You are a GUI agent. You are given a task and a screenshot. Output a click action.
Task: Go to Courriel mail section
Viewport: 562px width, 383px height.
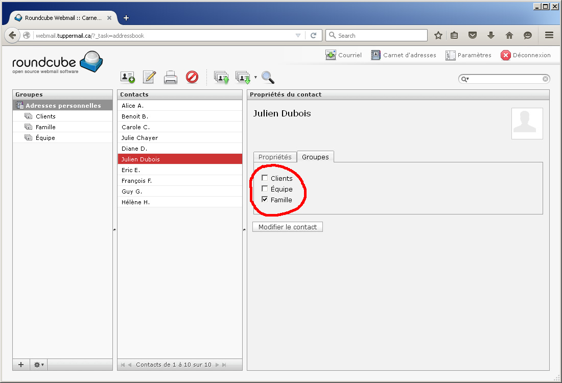click(343, 55)
